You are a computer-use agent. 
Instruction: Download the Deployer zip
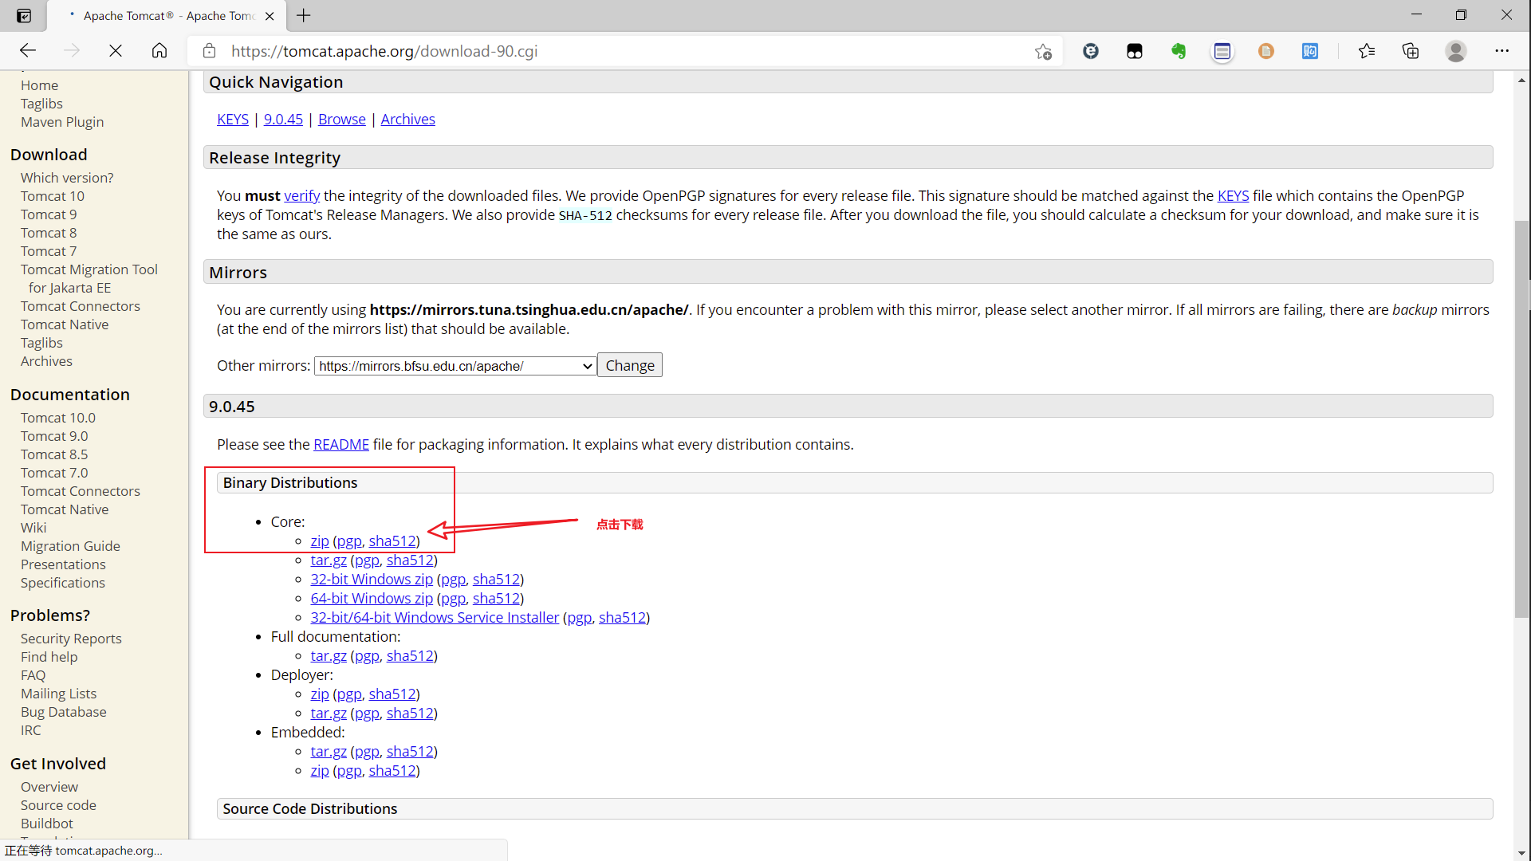319,694
